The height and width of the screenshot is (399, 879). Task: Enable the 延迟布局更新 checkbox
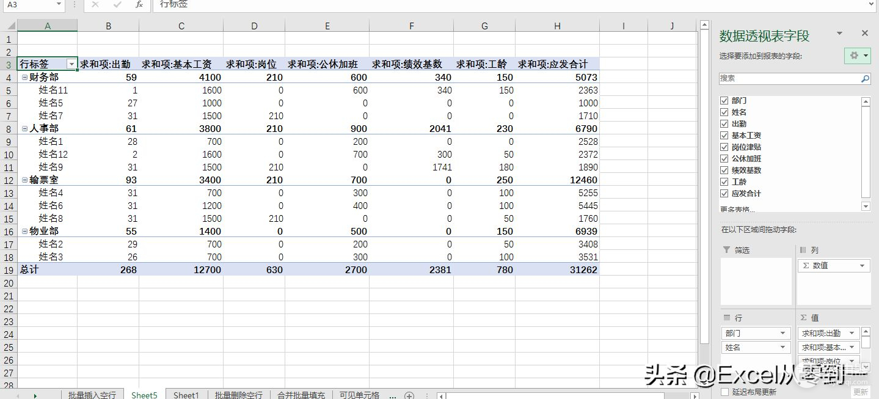724,392
